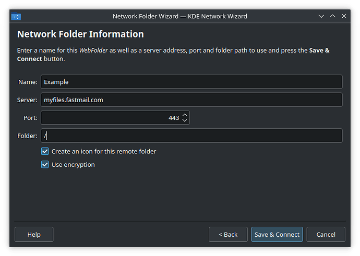Click the window title bar text

pos(179,16)
